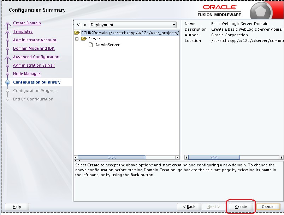Jump to Domain Mode and JDK
284x215 pixels.
pos(34,48)
